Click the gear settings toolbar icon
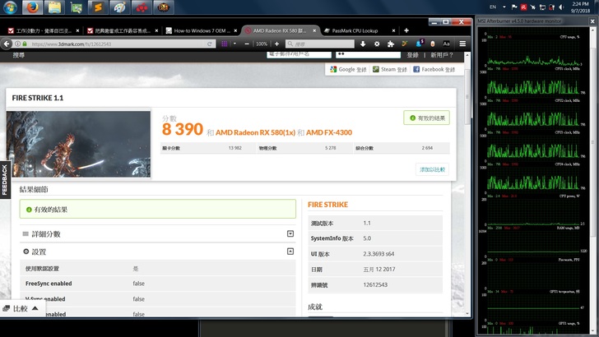The height and width of the screenshot is (337, 599). (x=377, y=44)
